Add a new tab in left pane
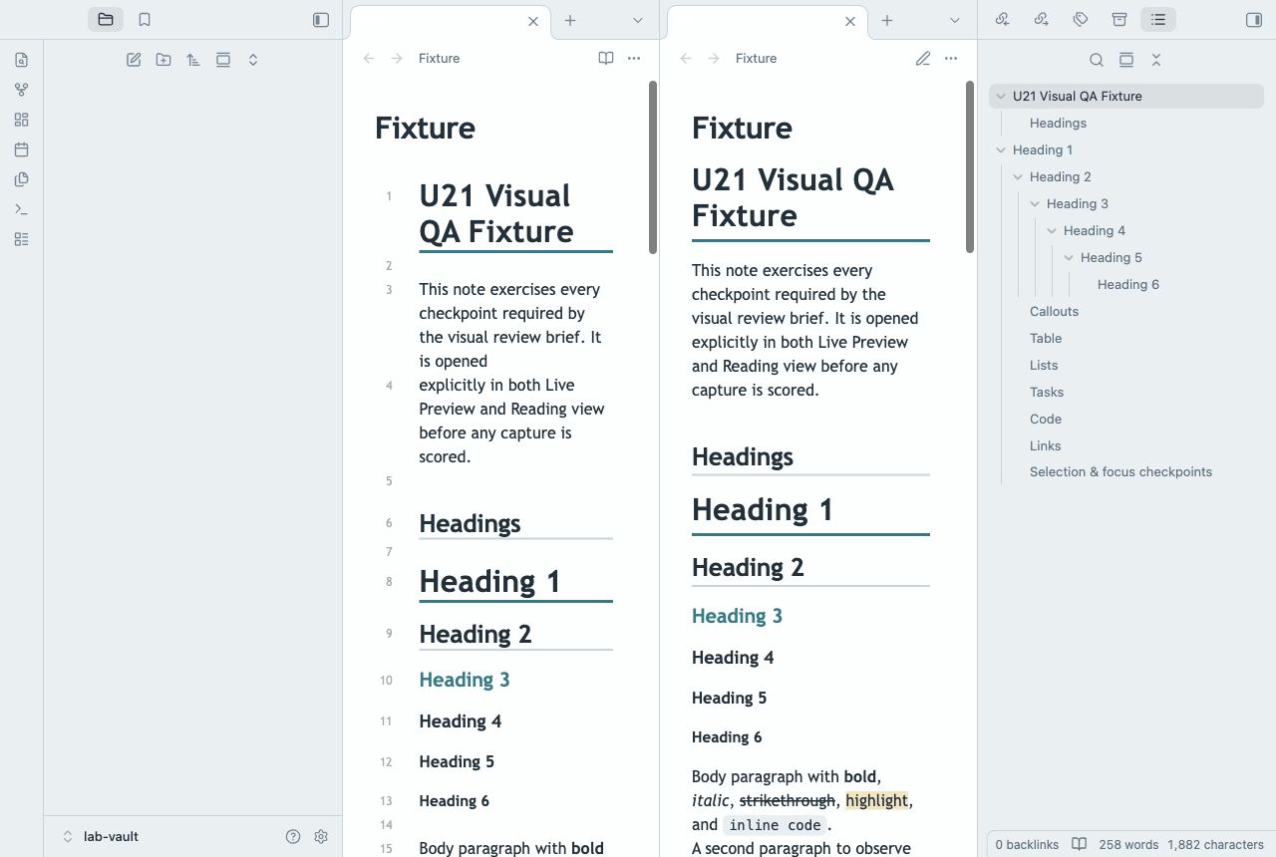 [570, 20]
